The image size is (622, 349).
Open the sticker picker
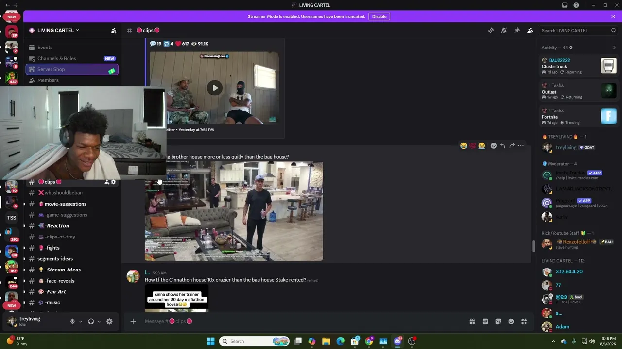[x=498, y=321]
